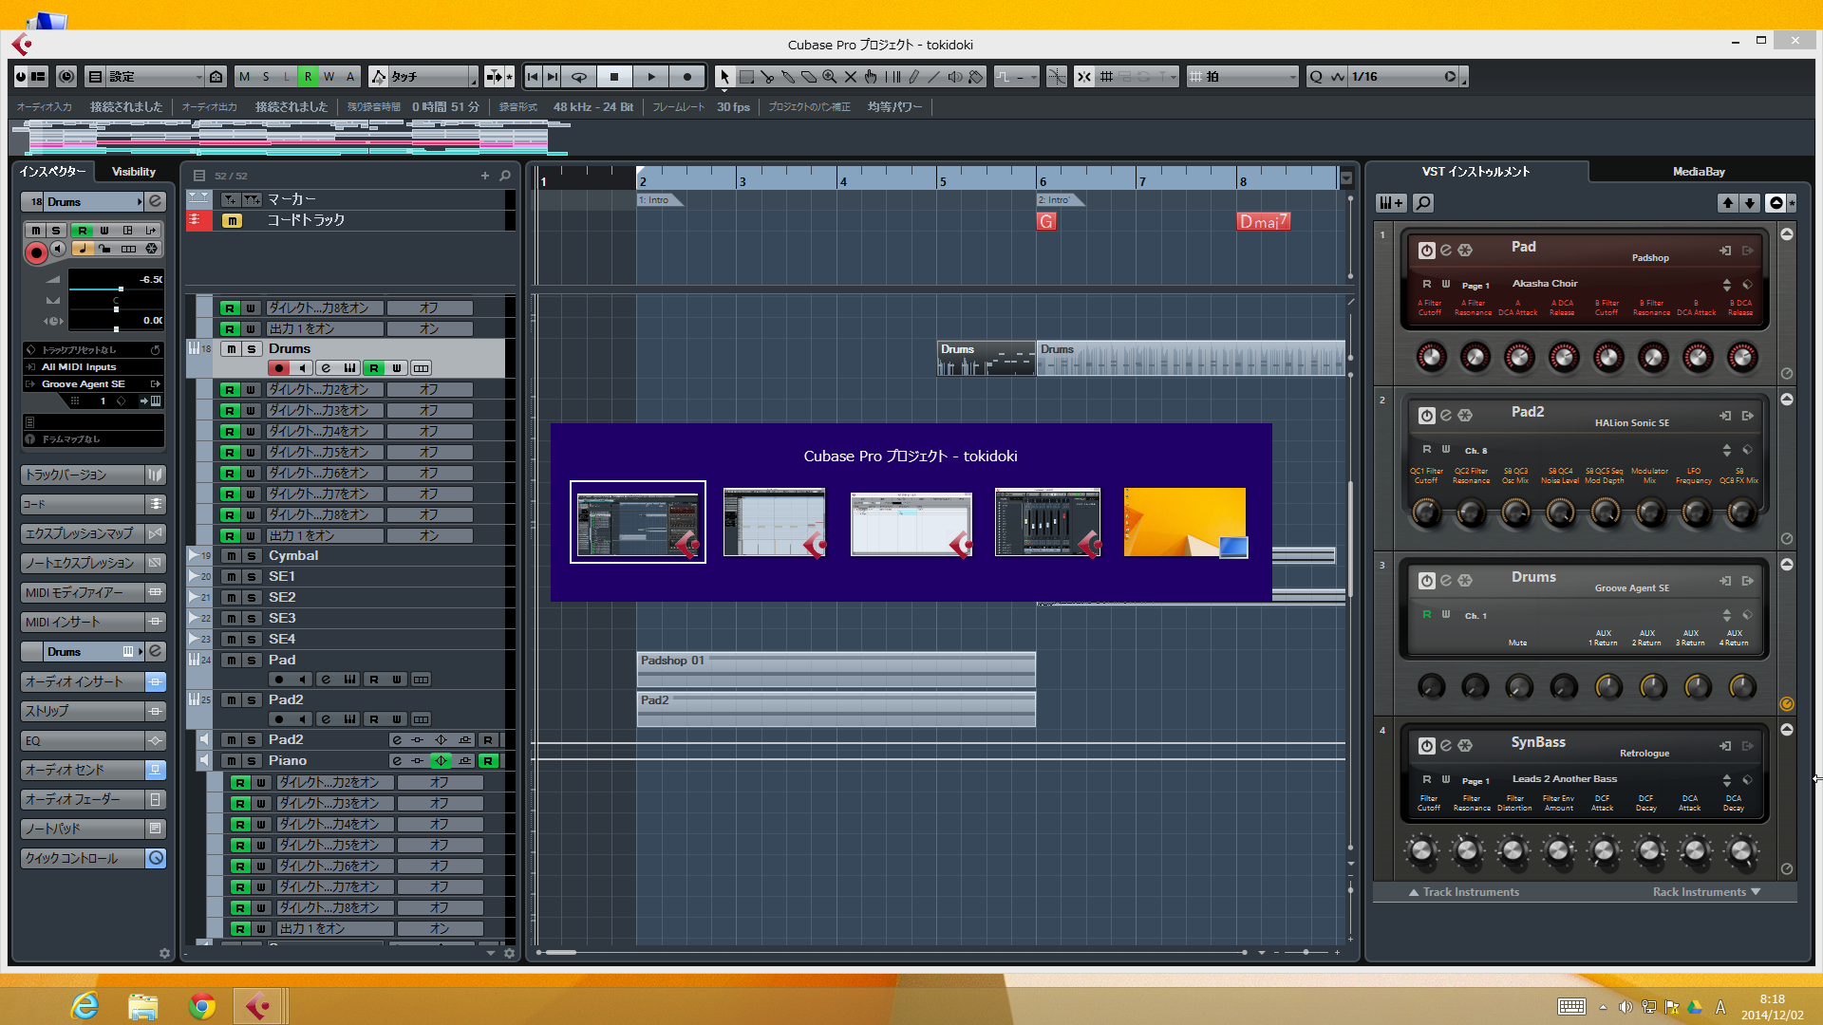Go to previous marker in transport
The width and height of the screenshot is (1823, 1025).
tap(533, 77)
